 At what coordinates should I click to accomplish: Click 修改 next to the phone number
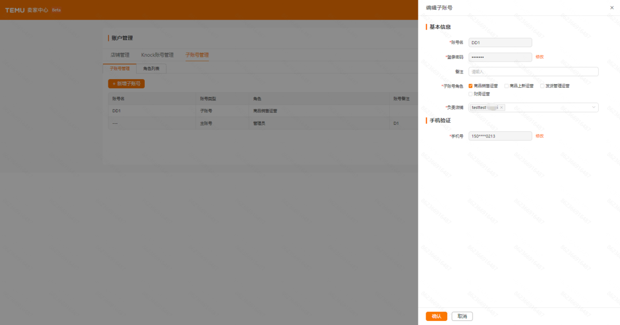click(540, 136)
